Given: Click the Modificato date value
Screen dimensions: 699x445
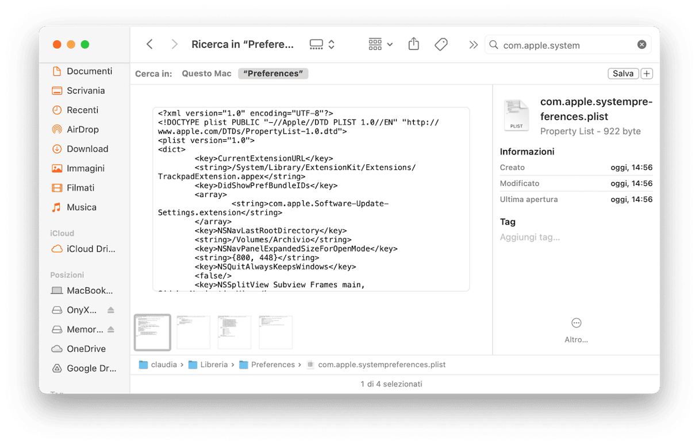Looking at the screenshot, I should coord(632,184).
